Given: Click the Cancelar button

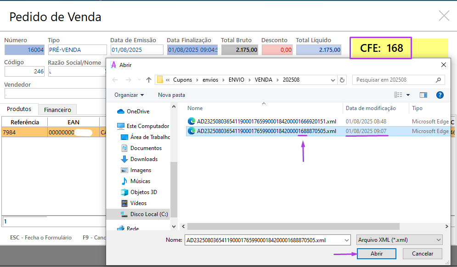Looking at the screenshot, I should click(x=422, y=254).
